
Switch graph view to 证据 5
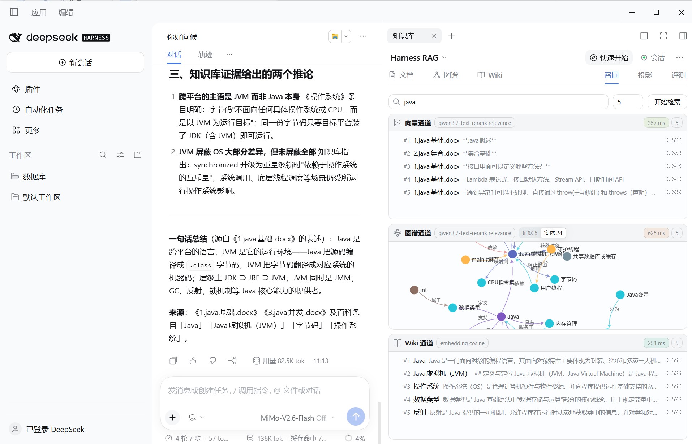tap(530, 233)
